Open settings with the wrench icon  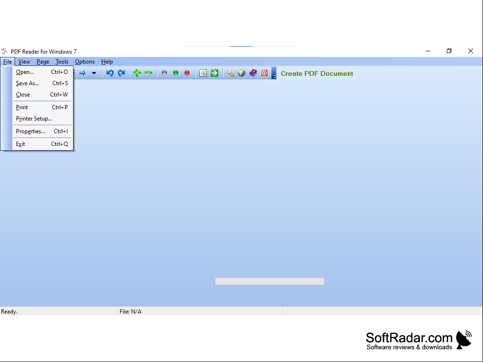tap(230, 73)
